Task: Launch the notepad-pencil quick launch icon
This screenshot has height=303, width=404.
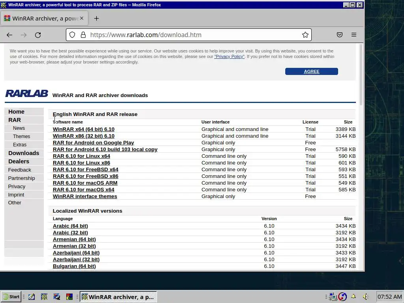Action: pos(32,297)
